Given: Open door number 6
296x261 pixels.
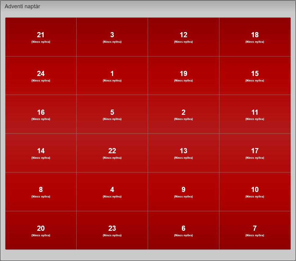Looking at the screenshot, I should coord(183,230).
